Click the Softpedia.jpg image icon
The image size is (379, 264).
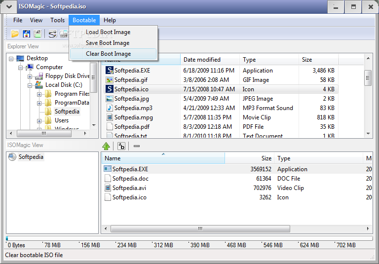click(x=110, y=99)
